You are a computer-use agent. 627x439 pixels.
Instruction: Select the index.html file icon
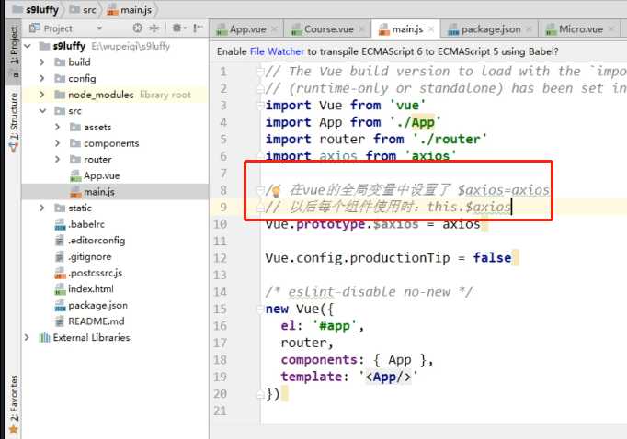60,288
